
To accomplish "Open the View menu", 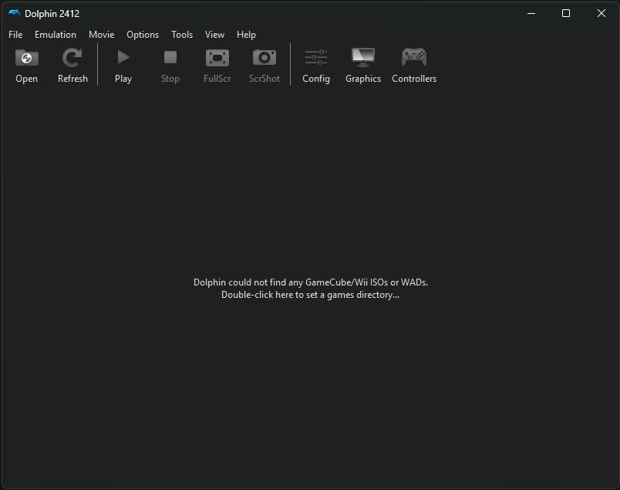I will pos(214,35).
